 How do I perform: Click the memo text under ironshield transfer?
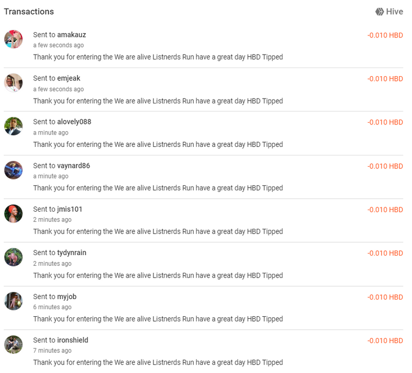(158, 362)
